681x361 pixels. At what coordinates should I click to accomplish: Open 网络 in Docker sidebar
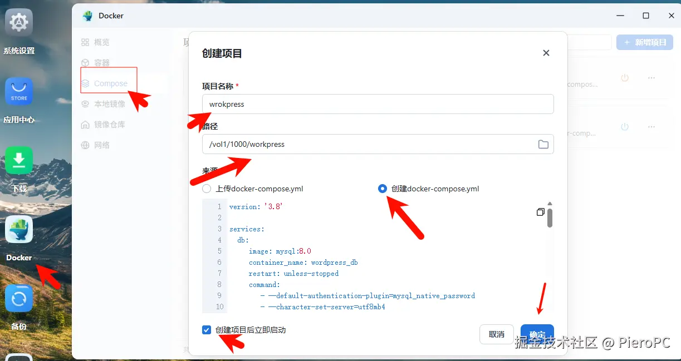pos(95,145)
